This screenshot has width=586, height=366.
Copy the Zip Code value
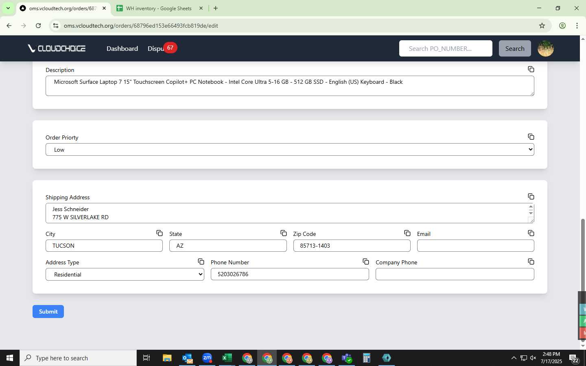(407, 233)
